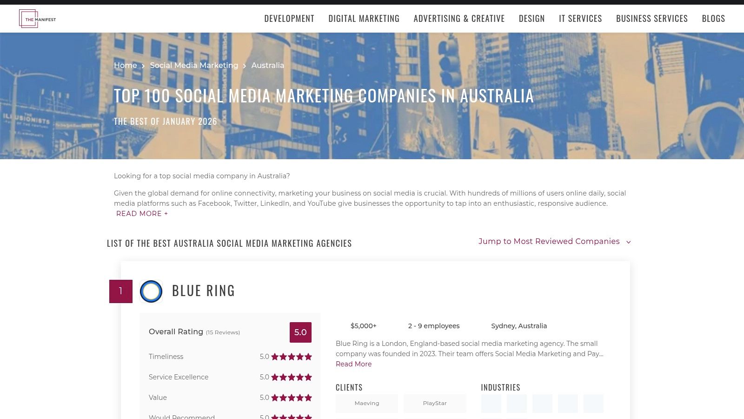The height and width of the screenshot is (419, 744).
Task: Open the Social Media Marketing breadcrumb link
Action: [x=194, y=66]
